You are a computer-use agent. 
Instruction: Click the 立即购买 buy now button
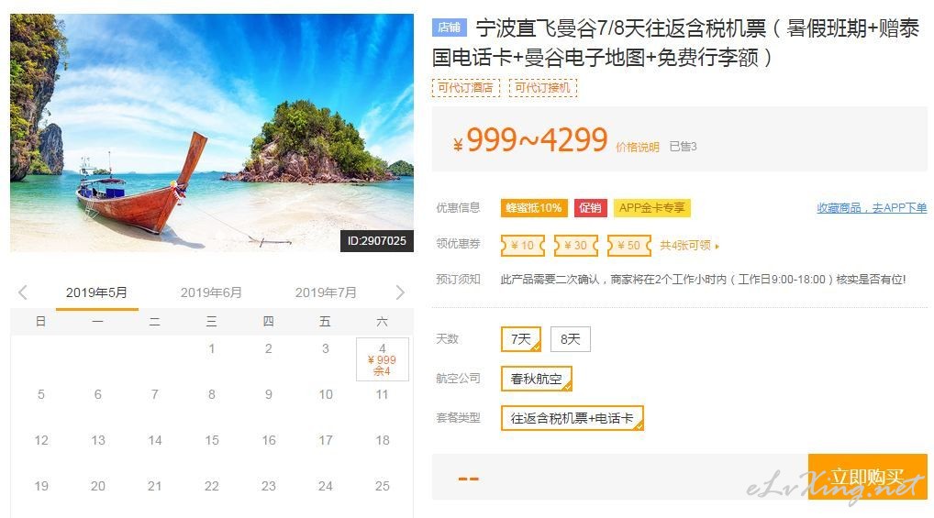point(867,477)
